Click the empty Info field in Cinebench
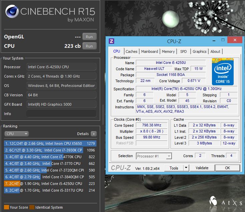 click(x=61, y=114)
